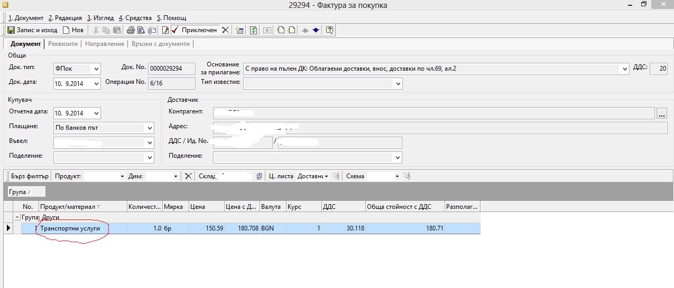Screen dimensions: 674x288
Task: Open the '5. Помощ' menu
Action: tap(170, 18)
